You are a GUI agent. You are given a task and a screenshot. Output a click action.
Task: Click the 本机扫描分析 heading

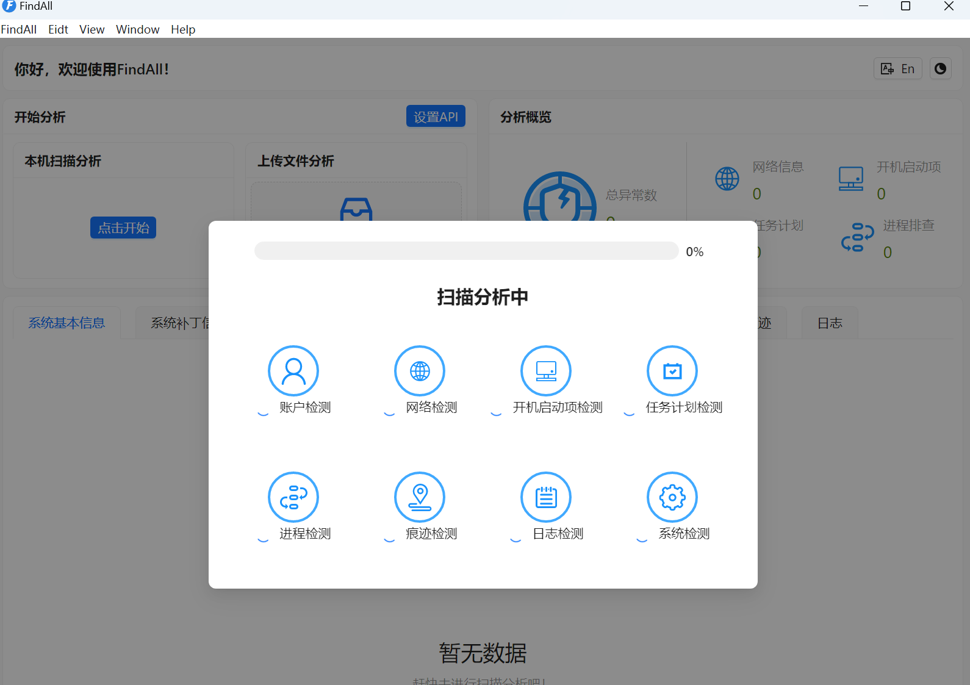click(x=63, y=161)
